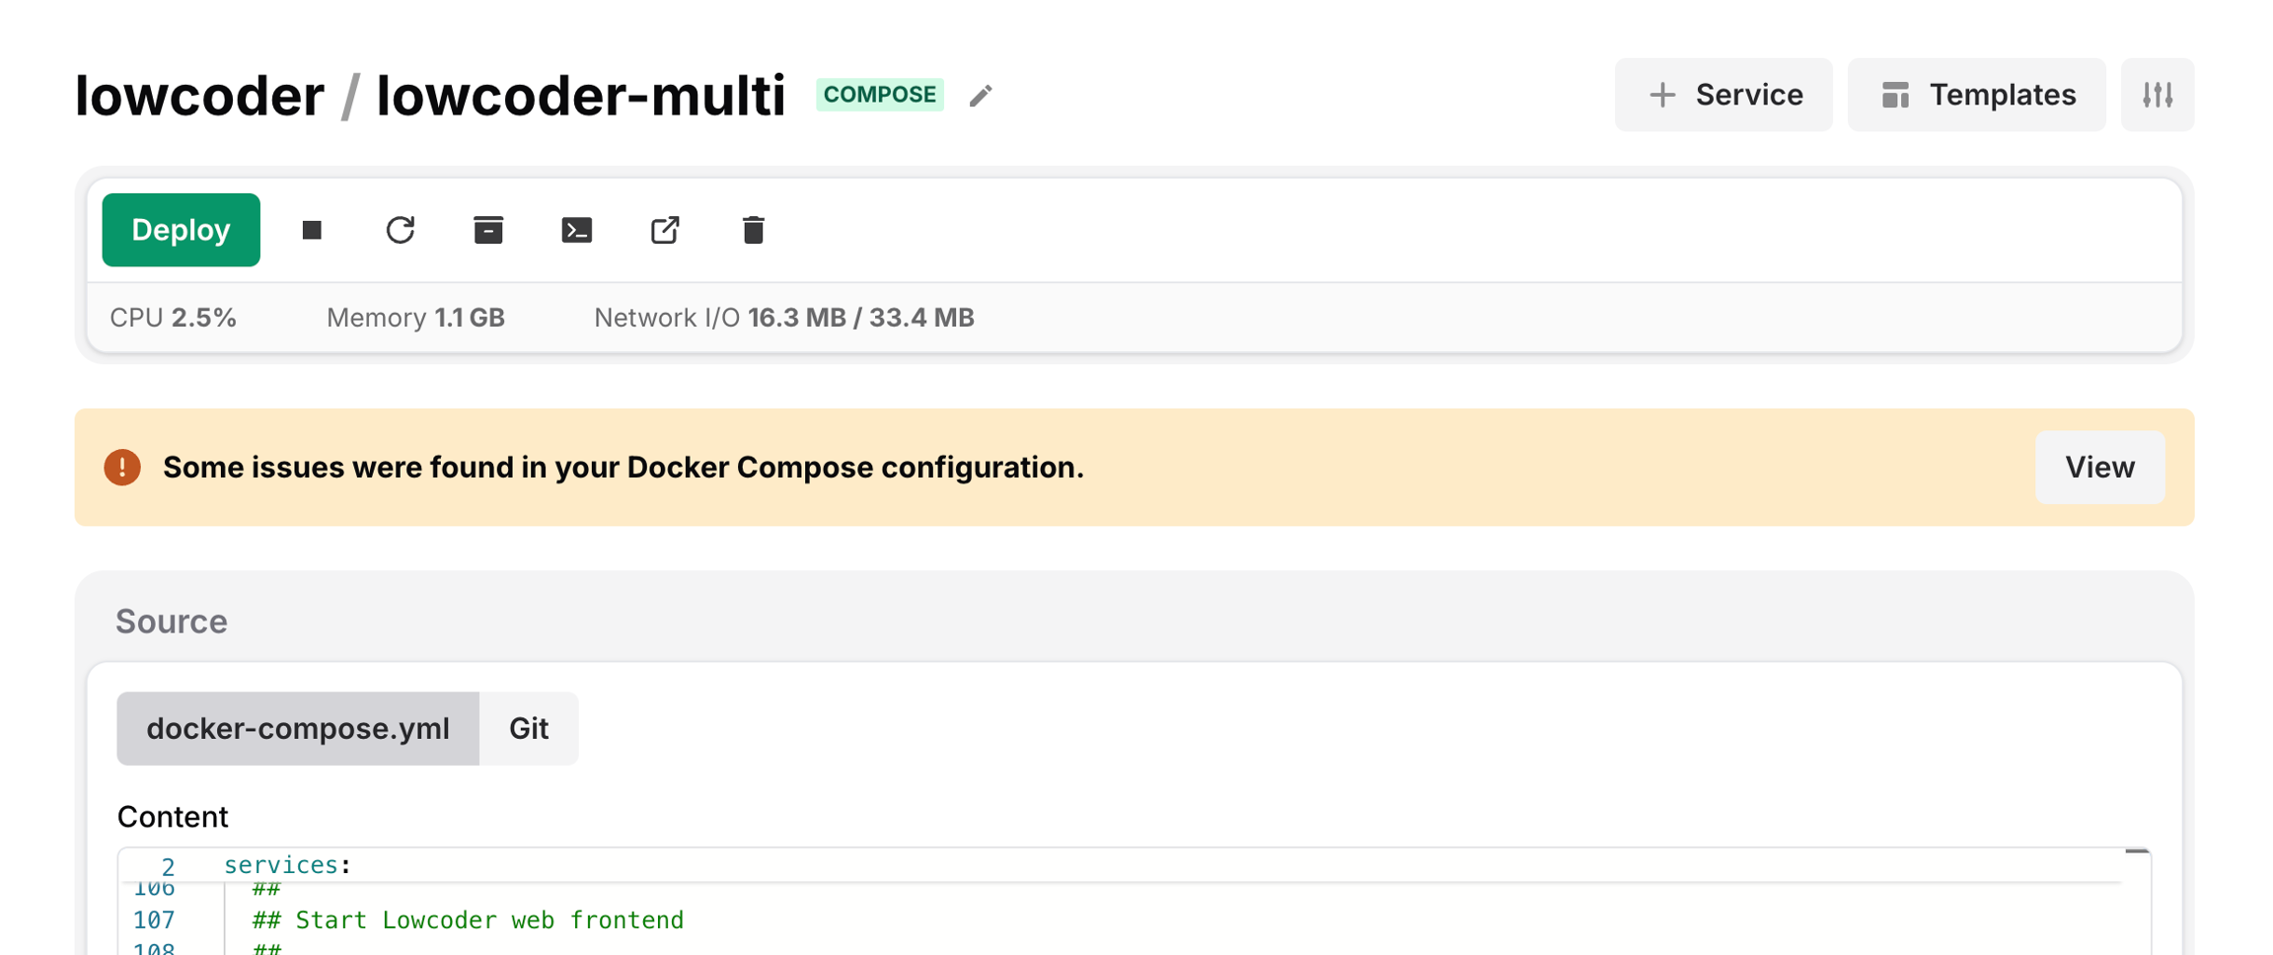Click the View issues button
Image resolution: width=2273 pixels, height=955 pixels.
2099,467
